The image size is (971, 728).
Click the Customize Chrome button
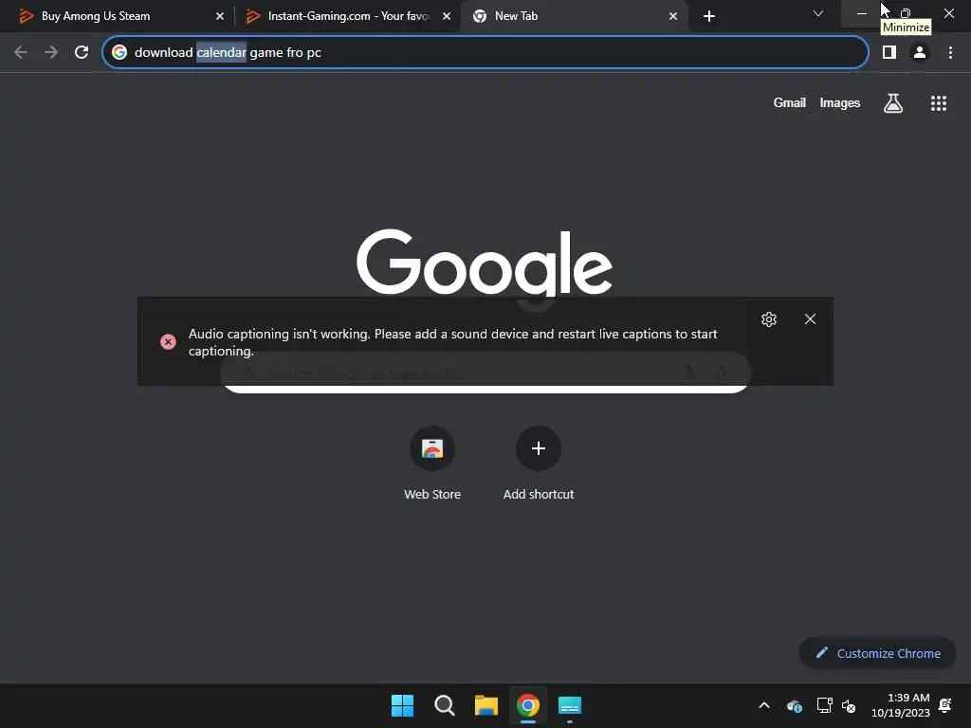877,653
